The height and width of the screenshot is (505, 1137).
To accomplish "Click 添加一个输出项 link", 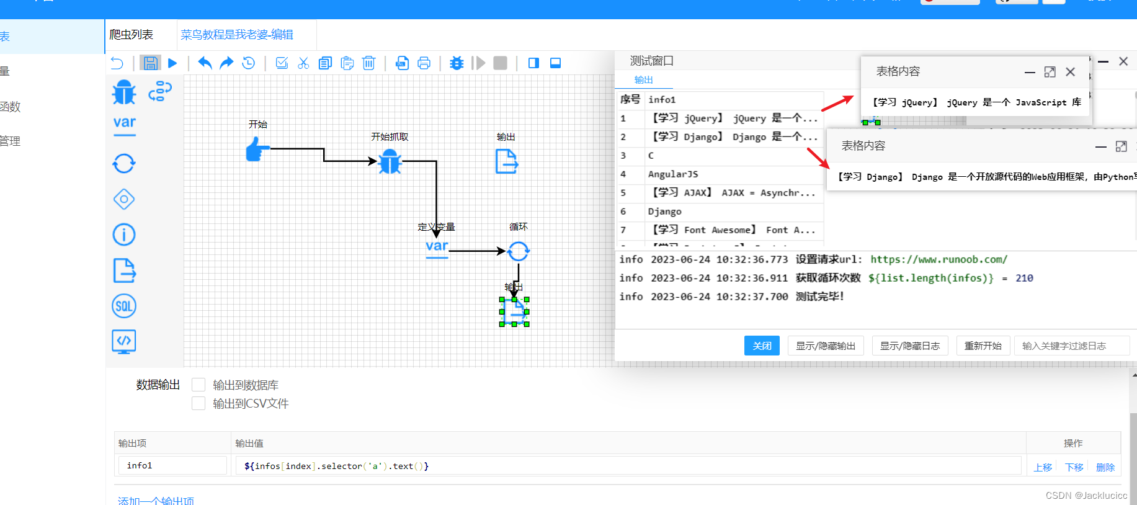I will (156, 500).
